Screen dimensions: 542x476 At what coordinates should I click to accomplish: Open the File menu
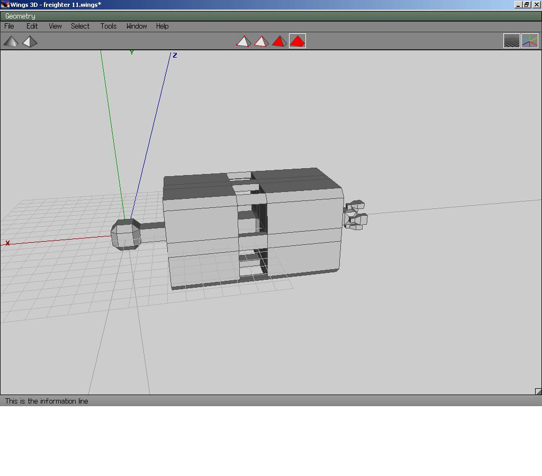click(10, 26)
